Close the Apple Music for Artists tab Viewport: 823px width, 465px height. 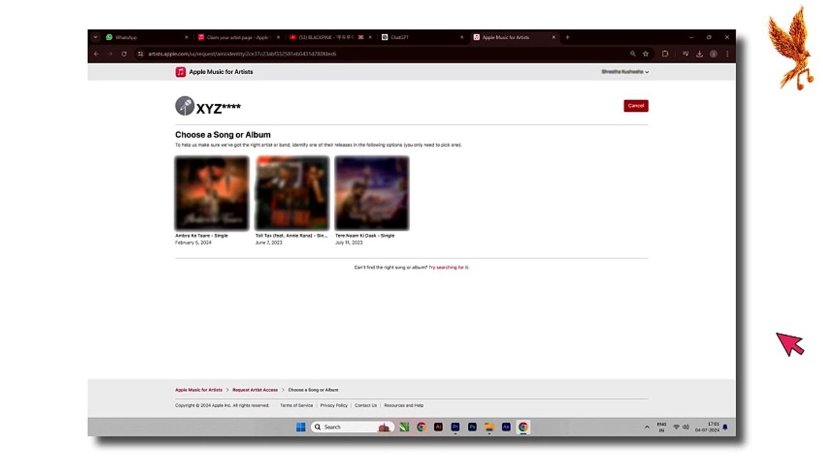click(x=554, y=37)
